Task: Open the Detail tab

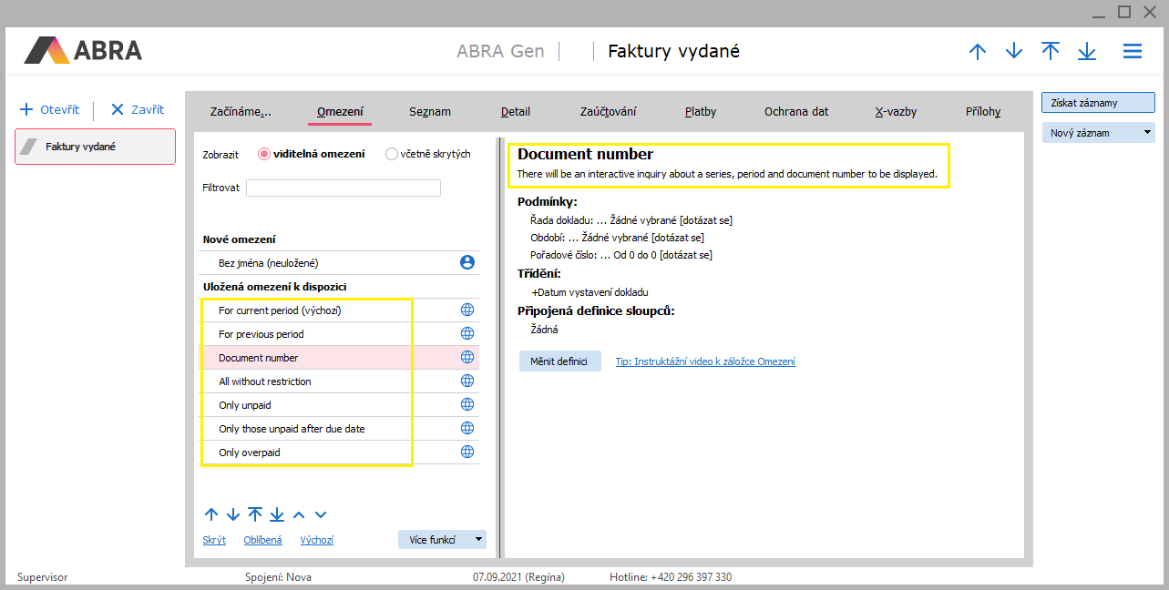Action: coord(516,111)
